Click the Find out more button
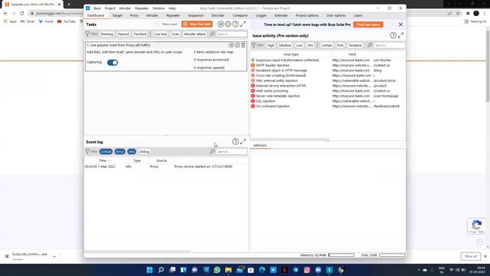 tap(368, 25)
